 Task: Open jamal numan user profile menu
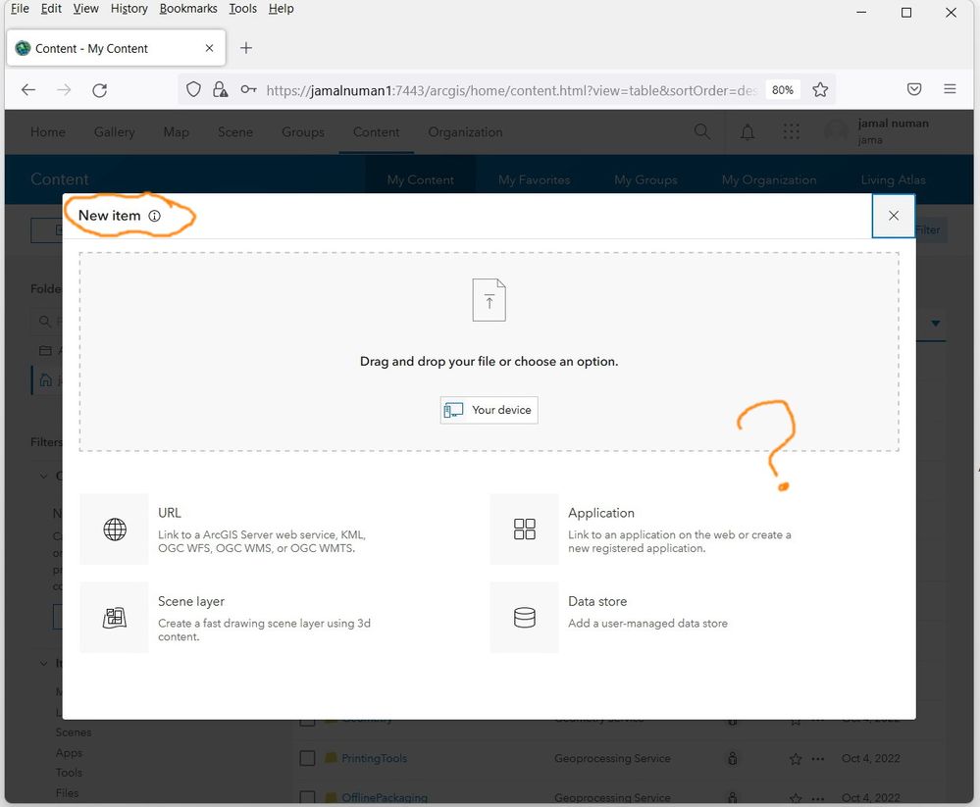878,131
